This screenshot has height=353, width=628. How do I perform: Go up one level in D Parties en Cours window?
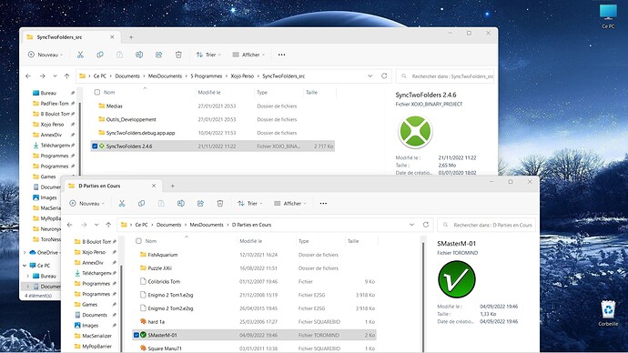coord(108,225)
